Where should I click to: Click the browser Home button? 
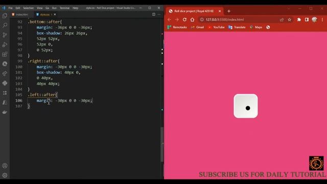point(192,19)
